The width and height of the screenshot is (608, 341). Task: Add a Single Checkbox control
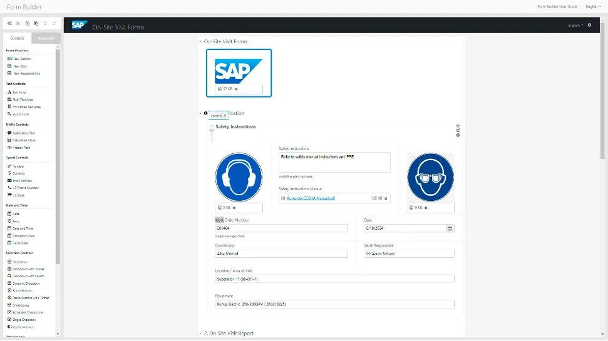(x=24, y=319)
